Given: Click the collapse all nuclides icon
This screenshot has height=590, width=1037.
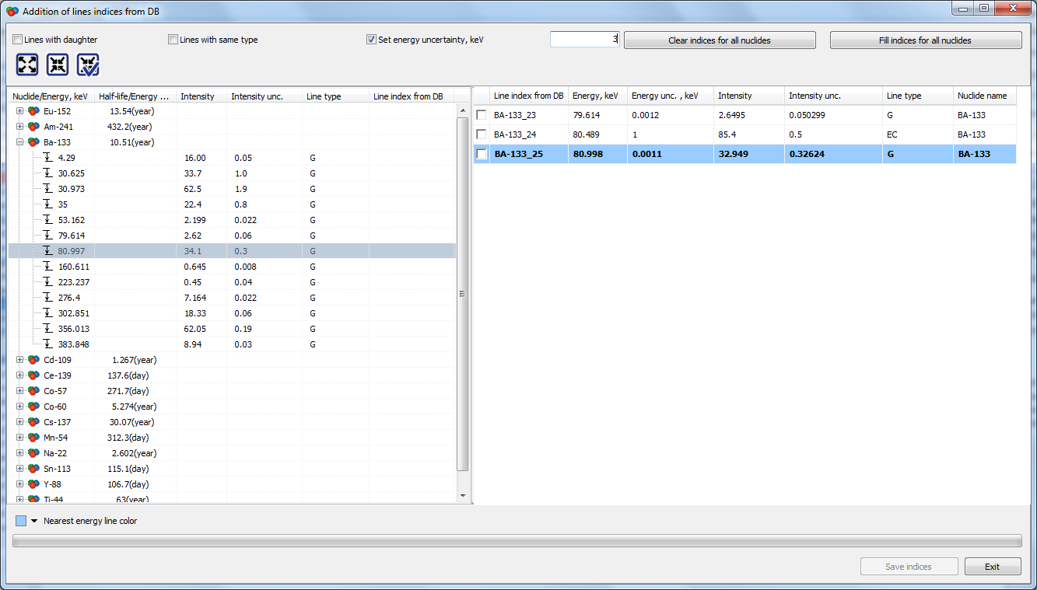Looking at the screenshot, I should [58, 65].
